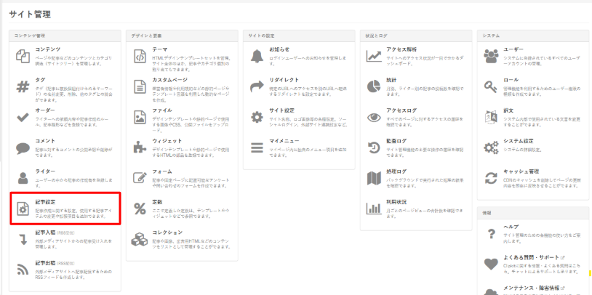Open the オーダー link
The image size is (592, 295).
coord(45,110)
